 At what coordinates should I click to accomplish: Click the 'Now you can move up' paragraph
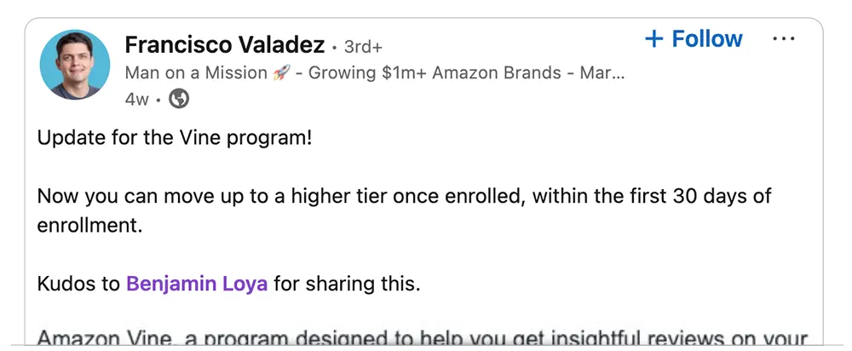pos(404,210)
